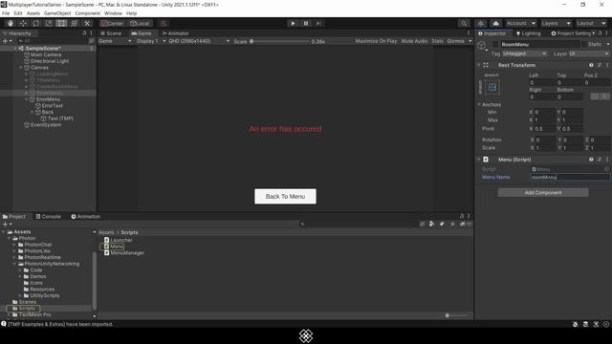Open the global search magnifier icon
The image size is (612, 344).
[464, 23]
